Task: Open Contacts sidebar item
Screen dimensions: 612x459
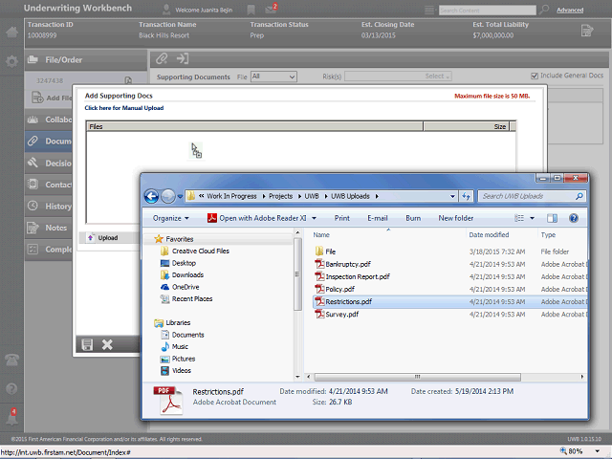Action: point(49,185)
